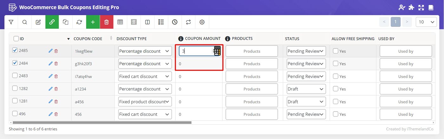Viewport: 444px width, 139px height.
Task: Click the coupon code cell i7atq4hw
Action: (93, 76)
